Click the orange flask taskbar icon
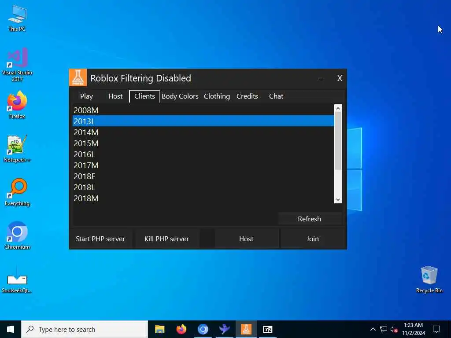This screenshot has height=338, width=451. click(246, 329)
